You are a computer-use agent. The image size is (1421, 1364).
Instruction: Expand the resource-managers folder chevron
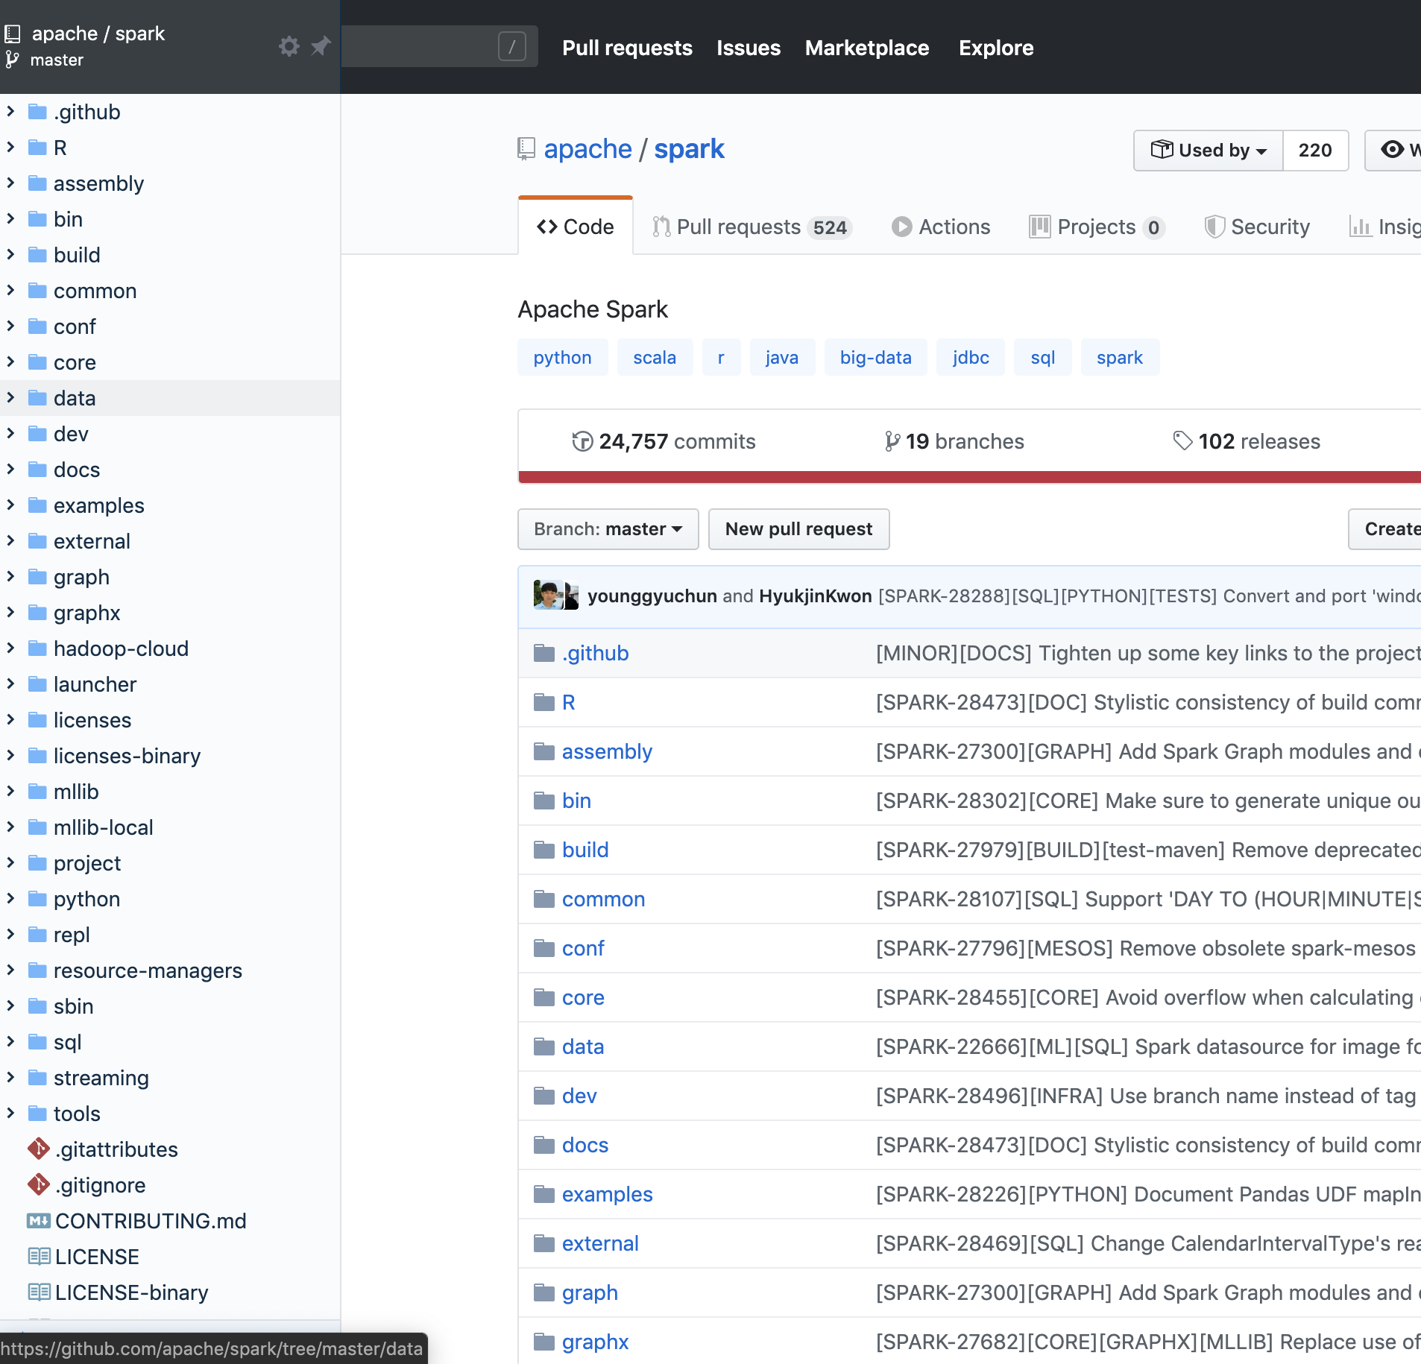(x=10, y=970)
